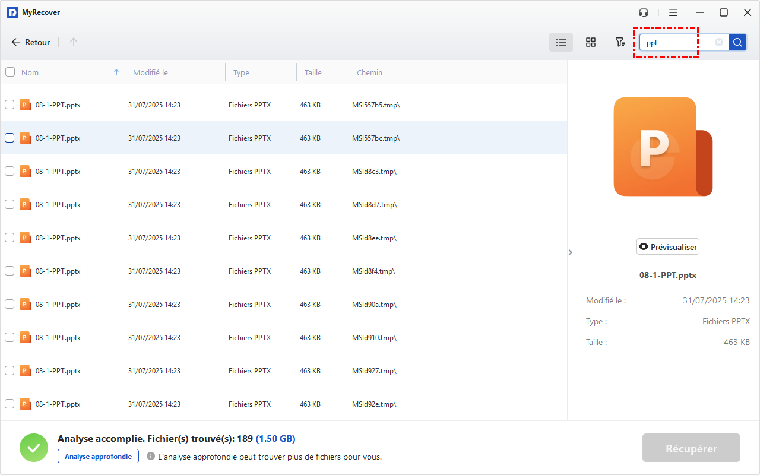Open the hamburger main menu
The image size is (760, 475).
click(673, 12)
